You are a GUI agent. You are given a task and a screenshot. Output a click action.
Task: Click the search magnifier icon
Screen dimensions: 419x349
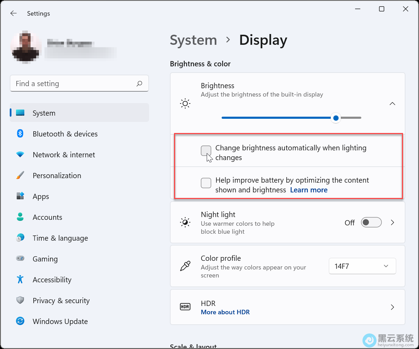[x=139, y=84]
